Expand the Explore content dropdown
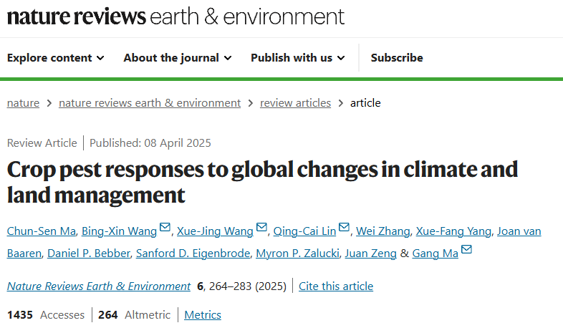563x333 pixels. [x=56, y=58]
